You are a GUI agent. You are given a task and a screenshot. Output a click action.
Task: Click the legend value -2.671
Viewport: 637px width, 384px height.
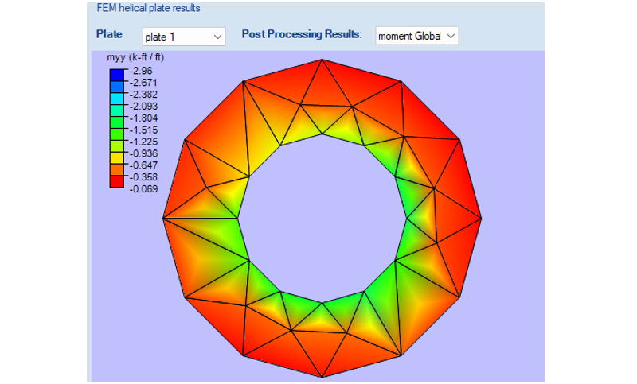(143, 83)
